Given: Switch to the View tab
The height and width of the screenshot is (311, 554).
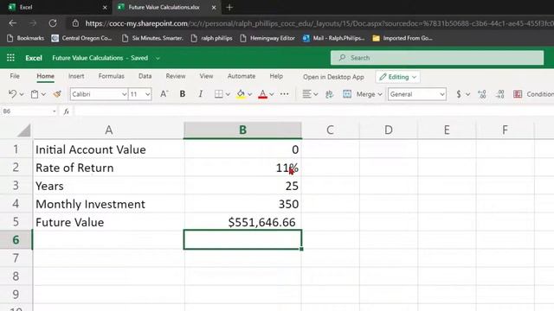Looking at the screenshot, I should click(x=206, y=76).
